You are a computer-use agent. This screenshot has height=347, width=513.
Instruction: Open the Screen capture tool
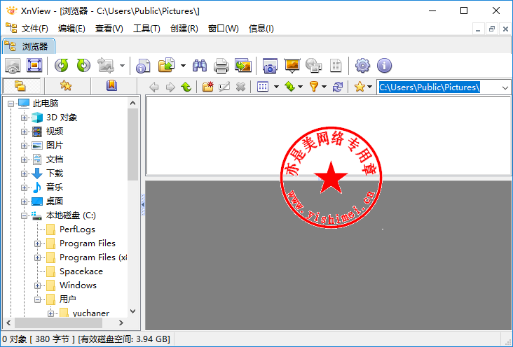pos(270,66)
